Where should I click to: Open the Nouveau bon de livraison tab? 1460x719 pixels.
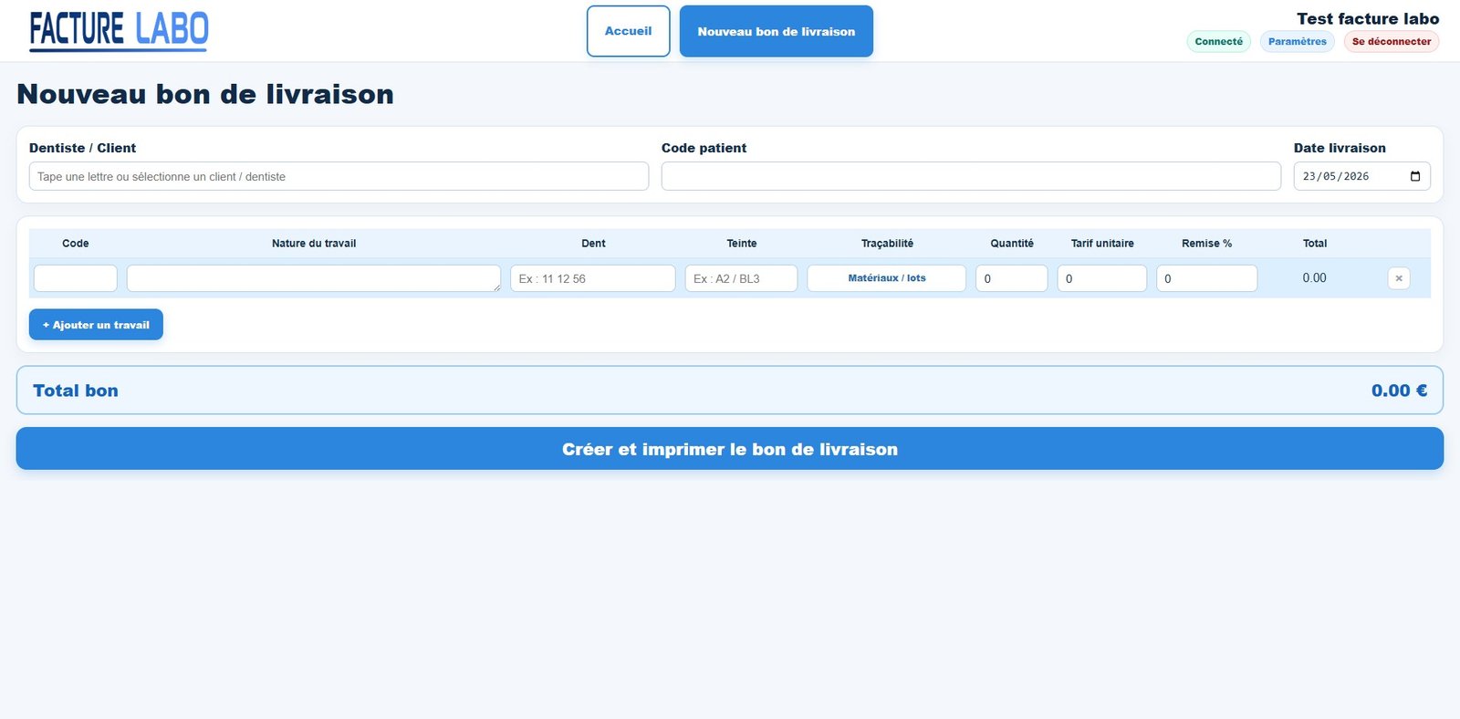pyautogui.click(x=777, y=31)
